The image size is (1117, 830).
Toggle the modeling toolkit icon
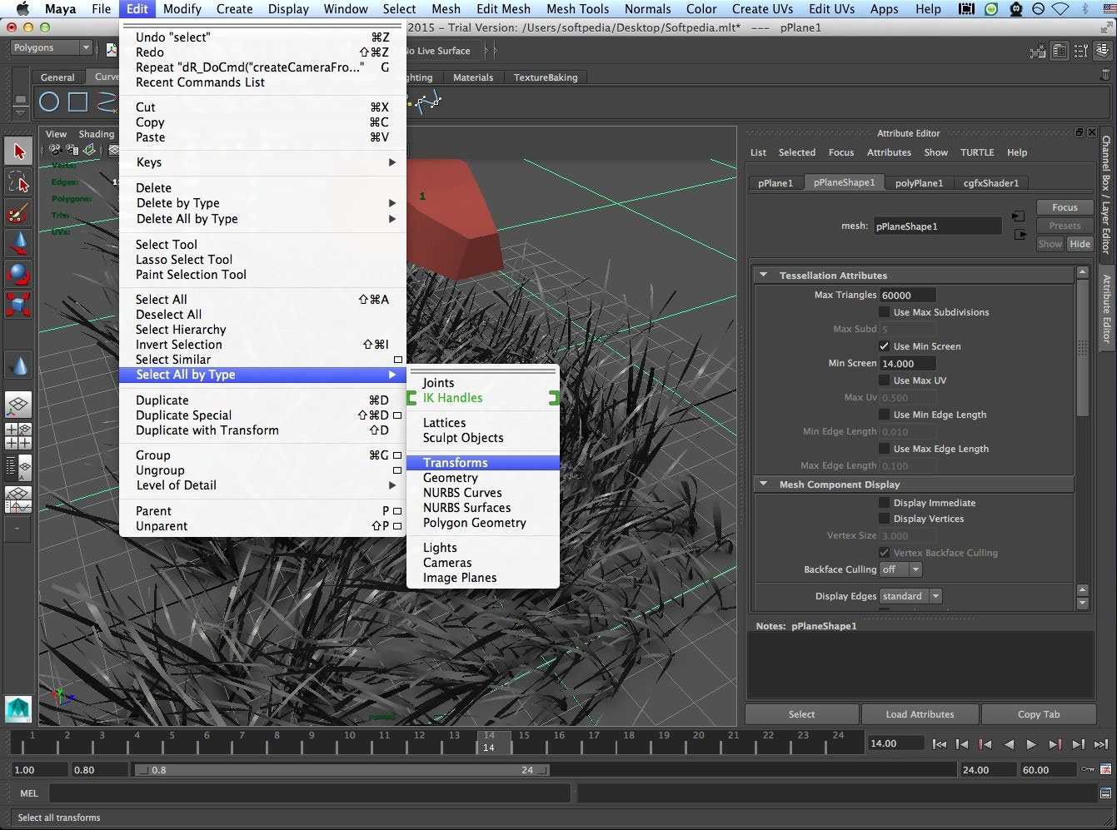[1039, 51]
